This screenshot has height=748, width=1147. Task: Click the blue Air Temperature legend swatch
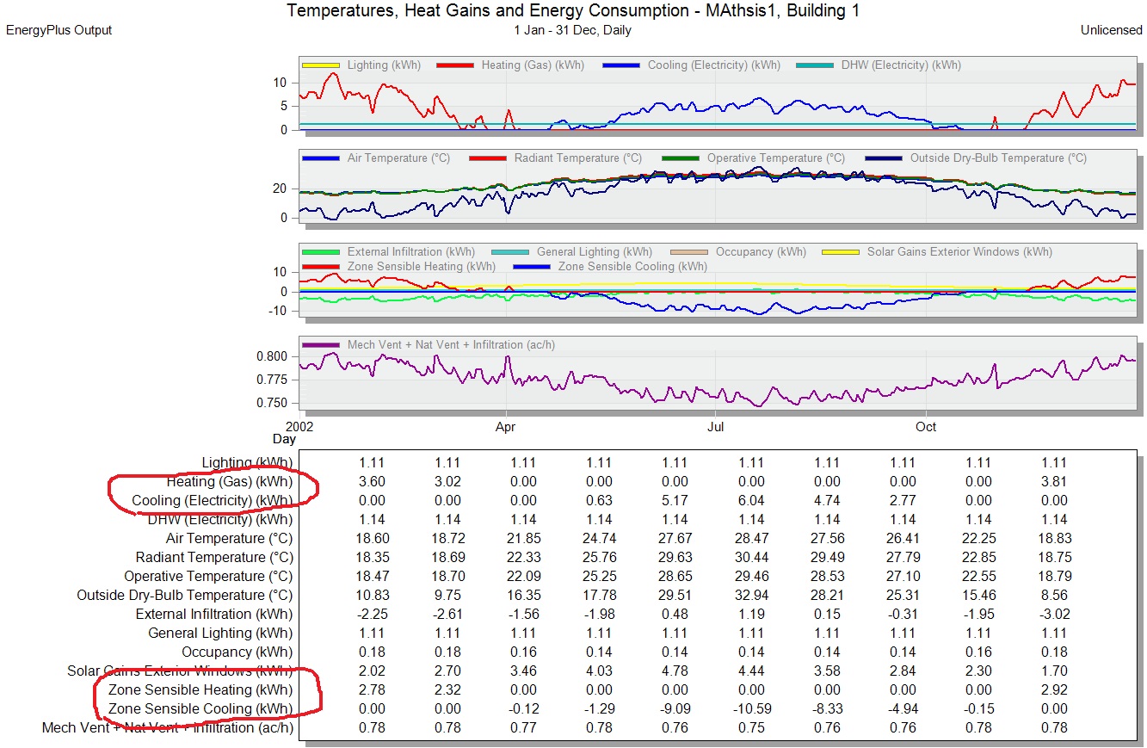tap(321, 158)
